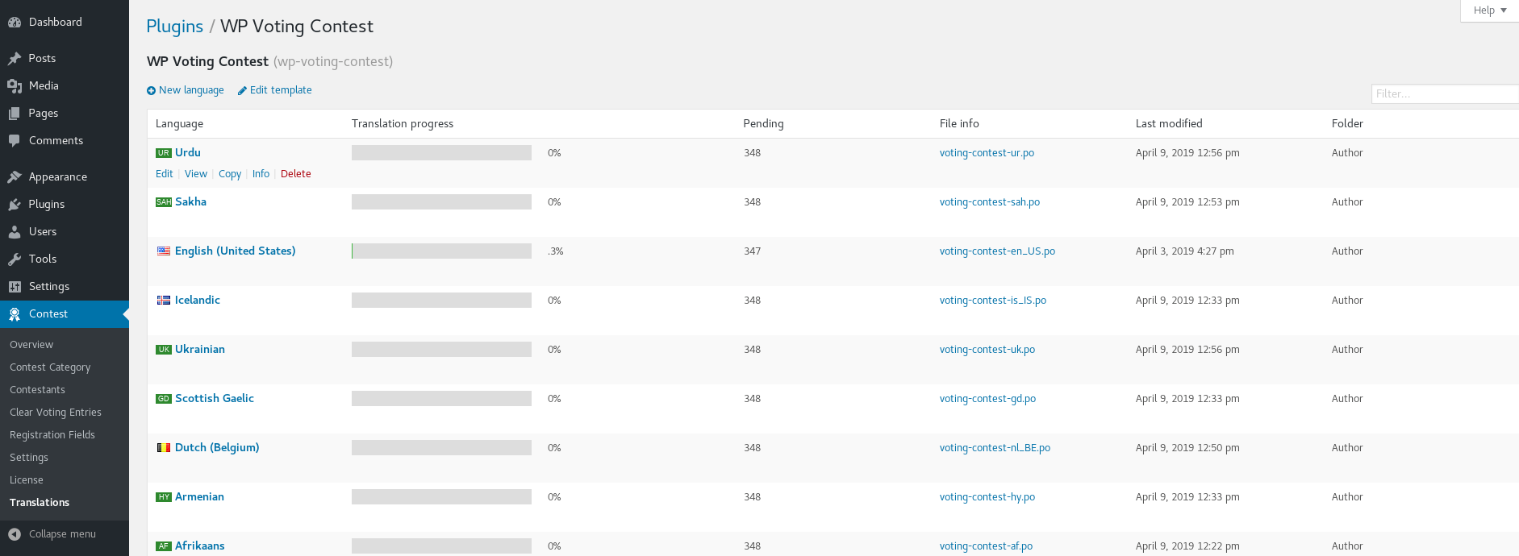Expand the Help dropdown tab
This screenshot has width=1519, height=556.
1489,10
